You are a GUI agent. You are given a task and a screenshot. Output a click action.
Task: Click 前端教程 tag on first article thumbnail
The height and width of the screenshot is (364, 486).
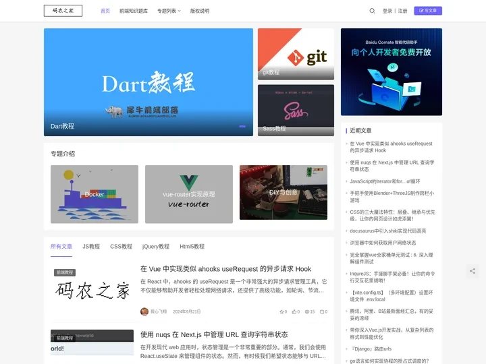[65, 272]
